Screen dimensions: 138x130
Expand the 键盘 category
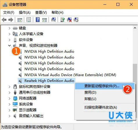tap(9, 28)
